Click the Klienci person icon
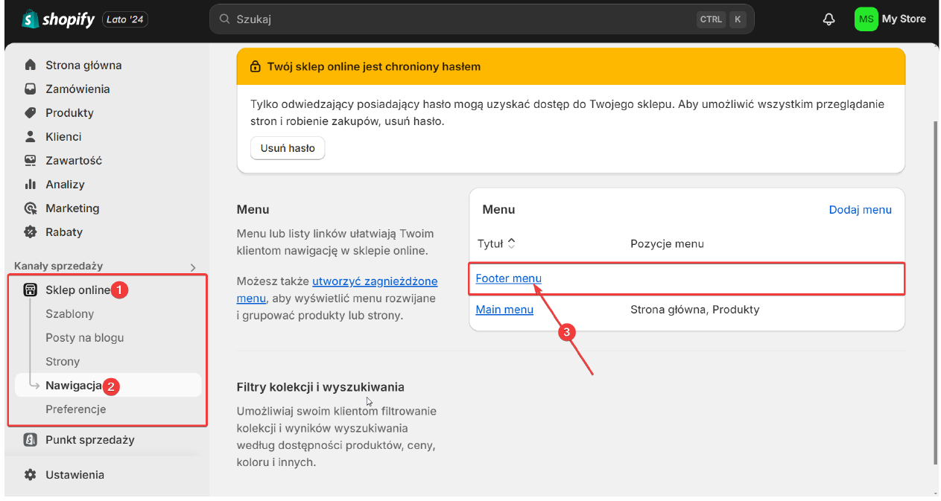941x501 pixels. [x=31, y=136]
